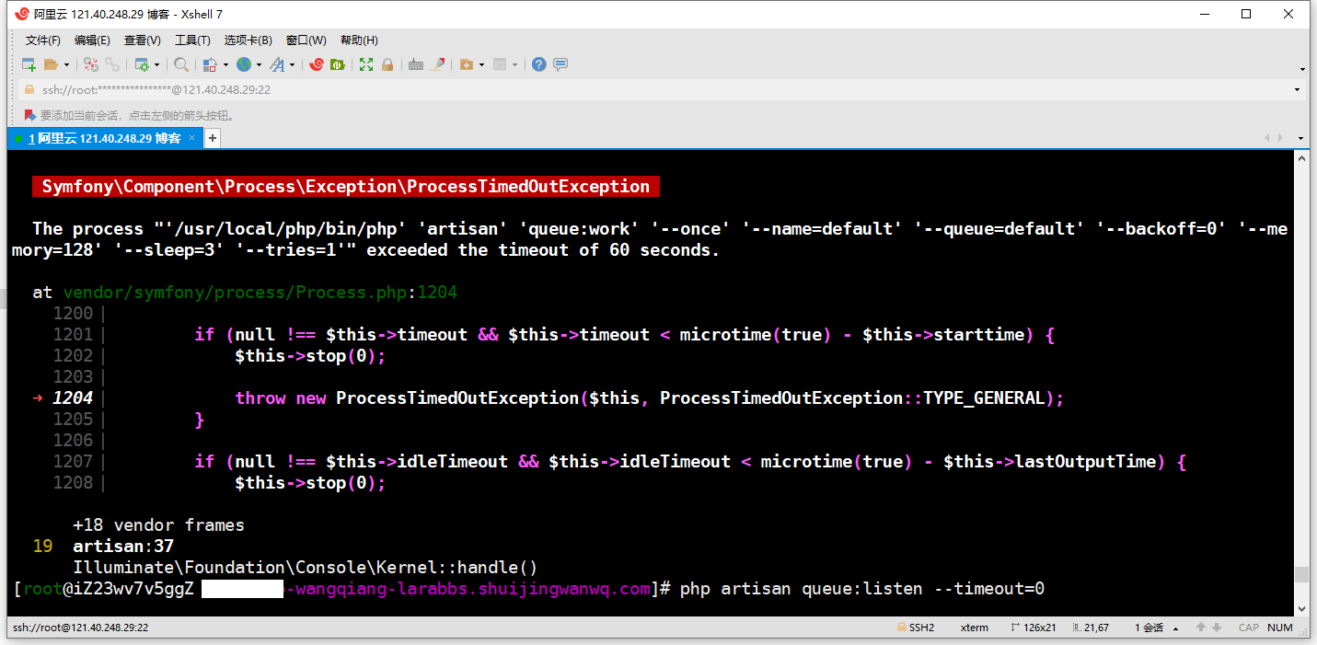This screenshot has height=645, width=1317.
Task: Expand the 1 会话 sessions arrow
Action: point(1174,628)
